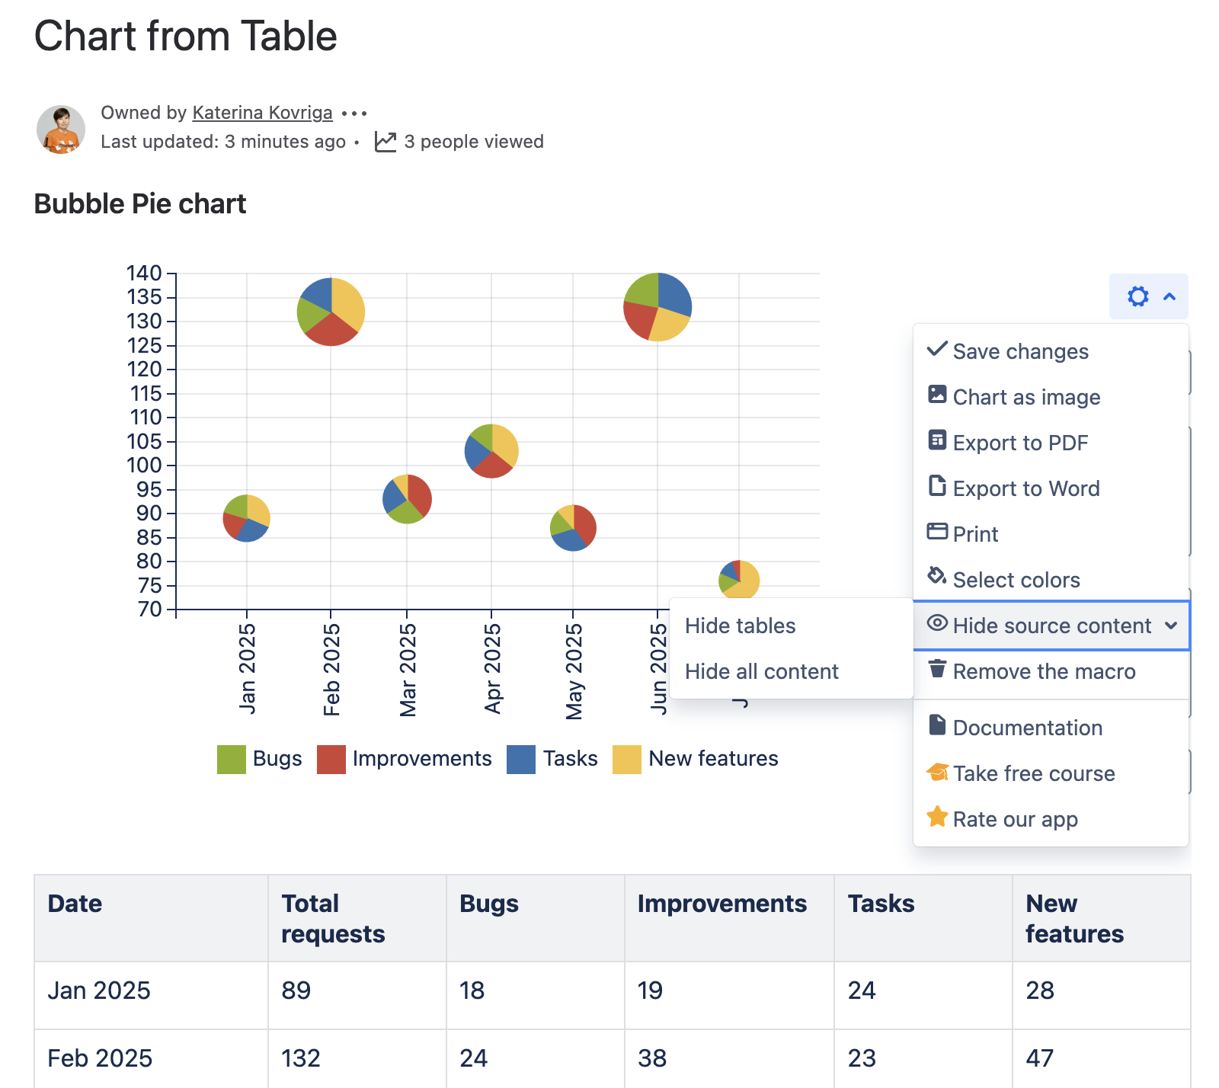Click the trash icon for Remove the macro
Screen dimensions: 1219x1088
click(937, 669)
